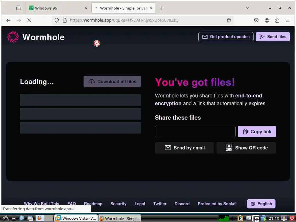Open the recent browsing view icon
The height and width of the screenshot is (222, 296).
pos(19,8)
